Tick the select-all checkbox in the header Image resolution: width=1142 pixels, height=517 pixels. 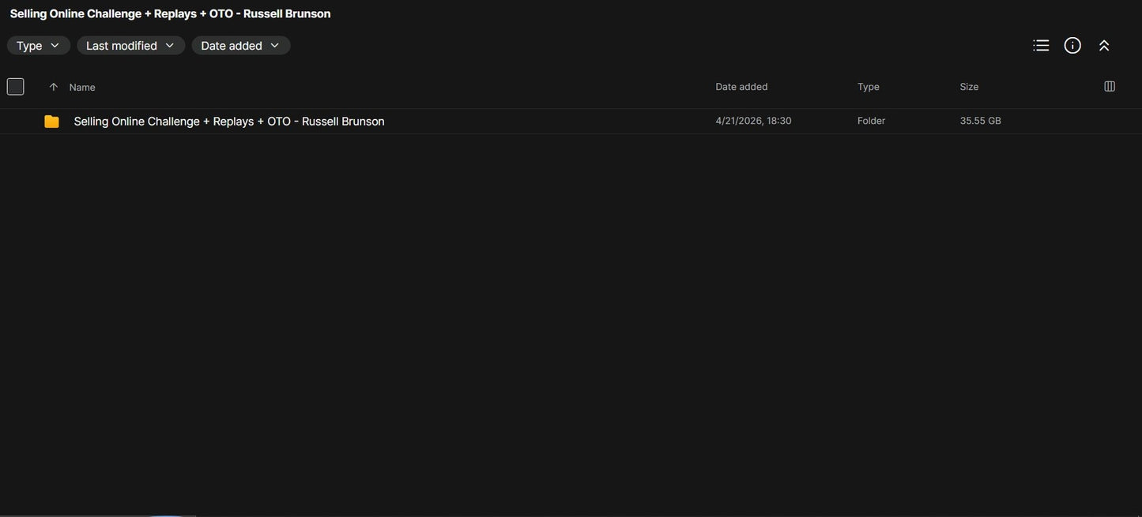click(x=15, y=87)
